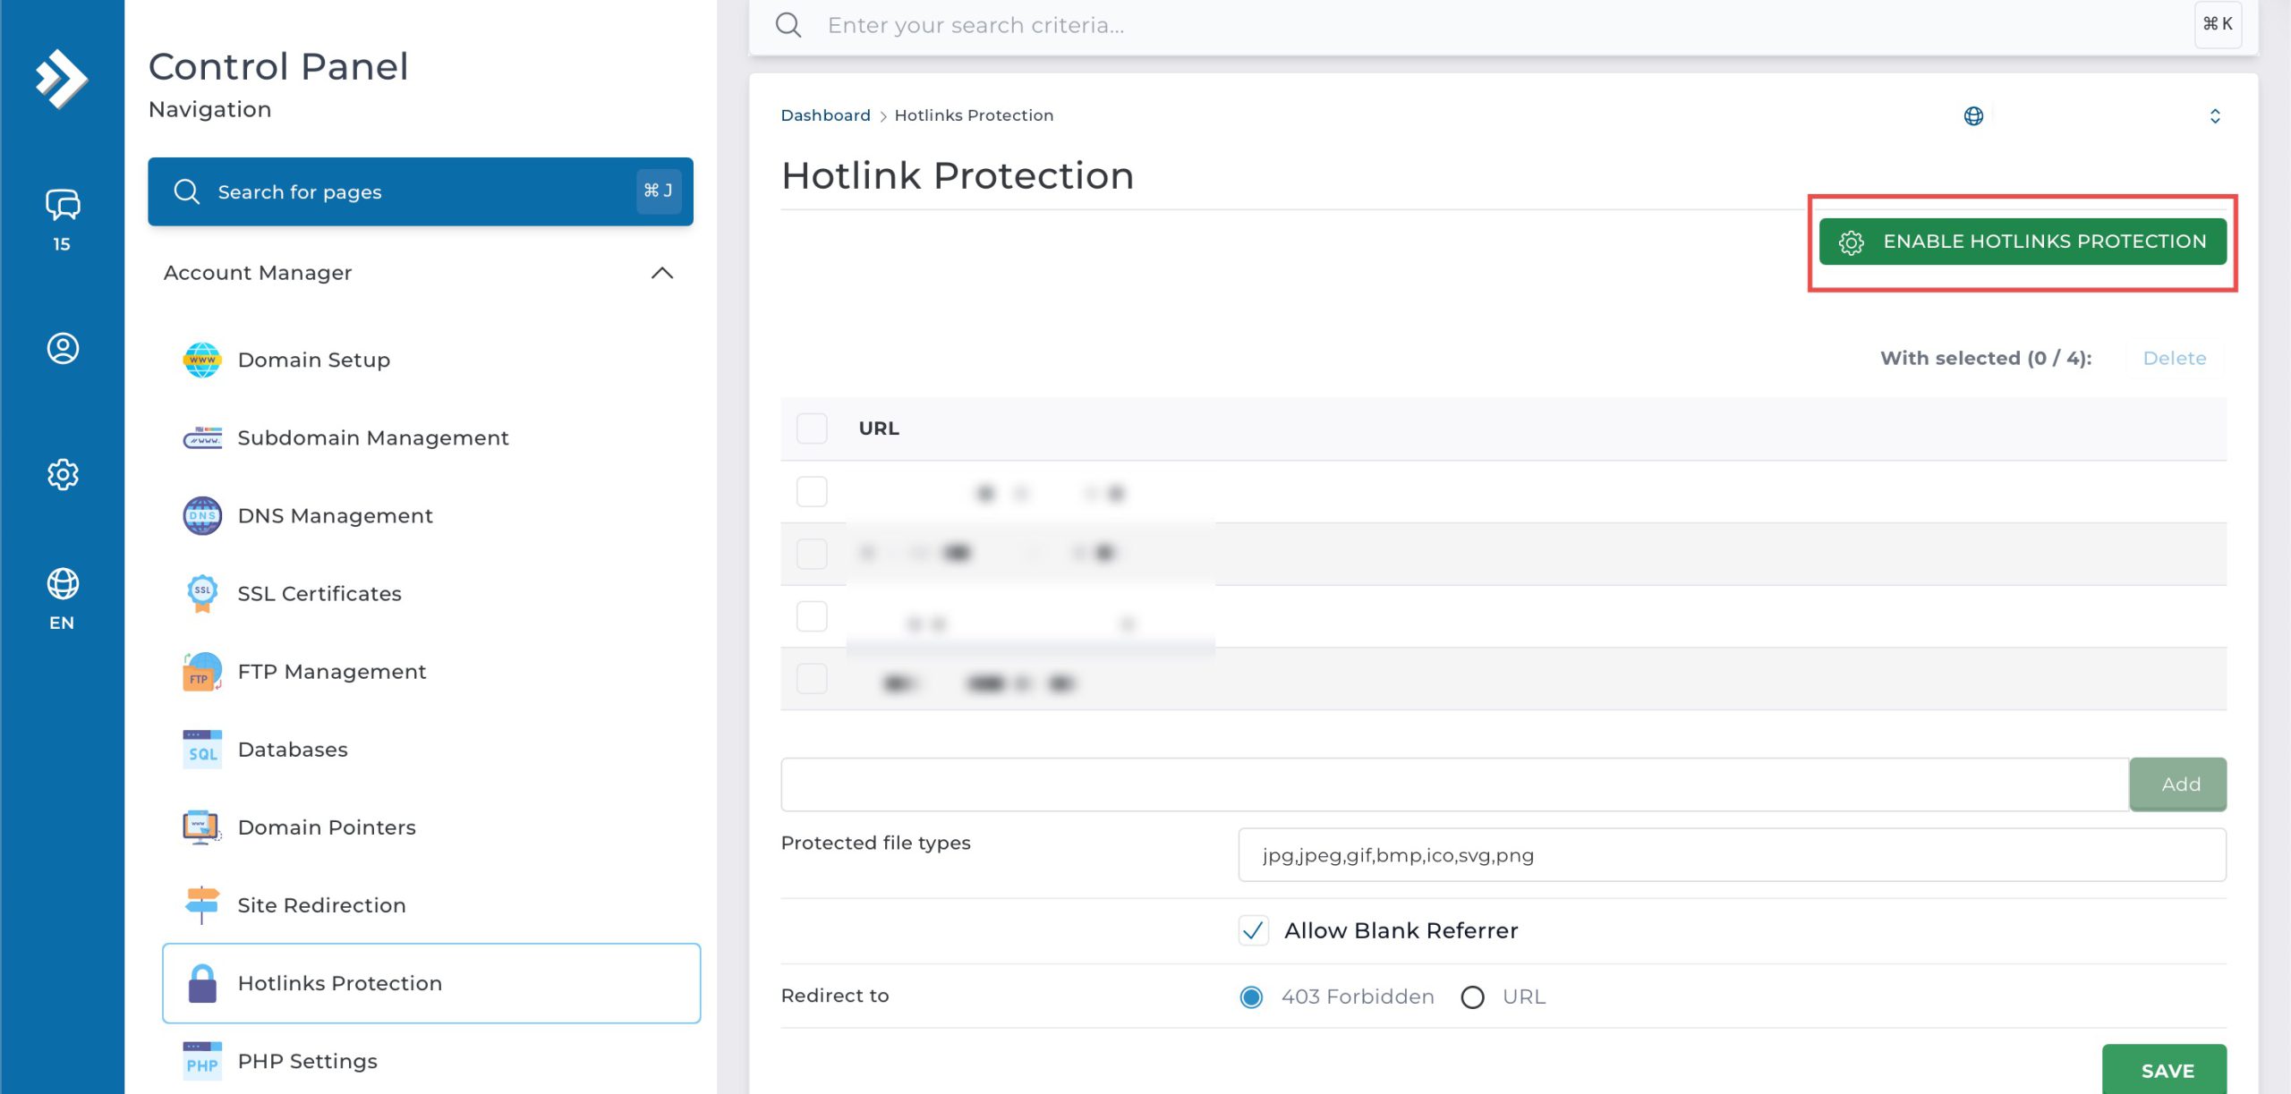Open the domain selector dropdown arrows
The height and width of the screenshot is (1094, 2291).
tap(2214, 116)
